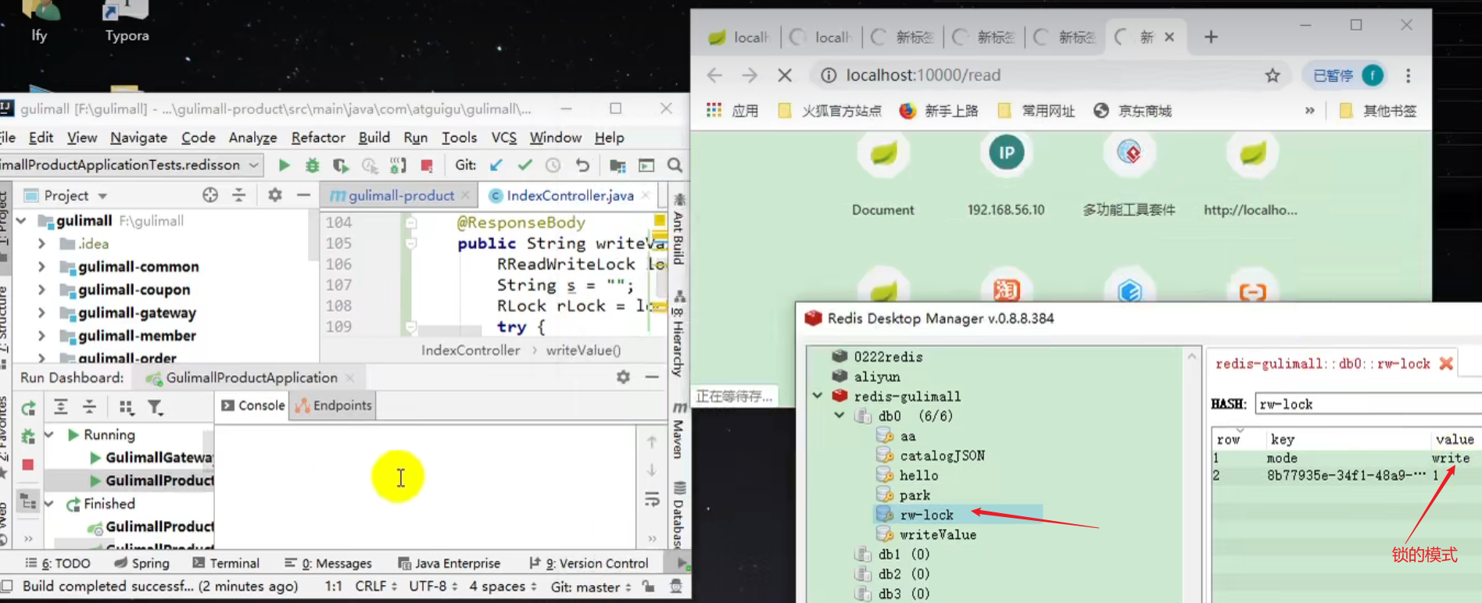Collapse all in Project panel toolbar
Screen dimensions: 1482x603
(239, 195)
